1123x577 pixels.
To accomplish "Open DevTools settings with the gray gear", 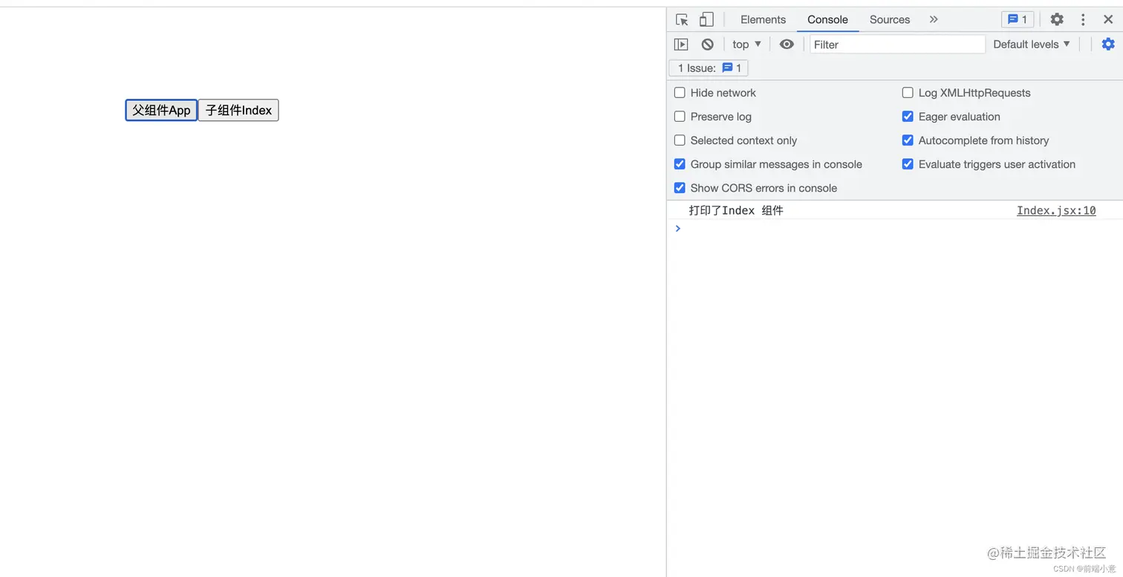I will [x=1057, y=20].
